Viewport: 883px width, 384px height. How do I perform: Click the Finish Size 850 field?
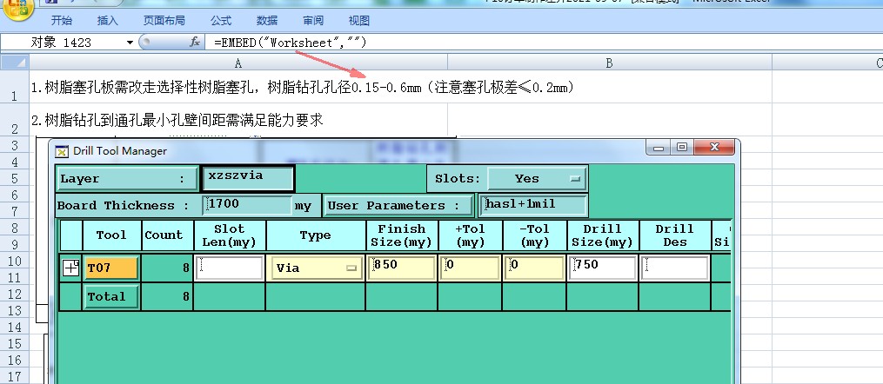coord(402,268)
